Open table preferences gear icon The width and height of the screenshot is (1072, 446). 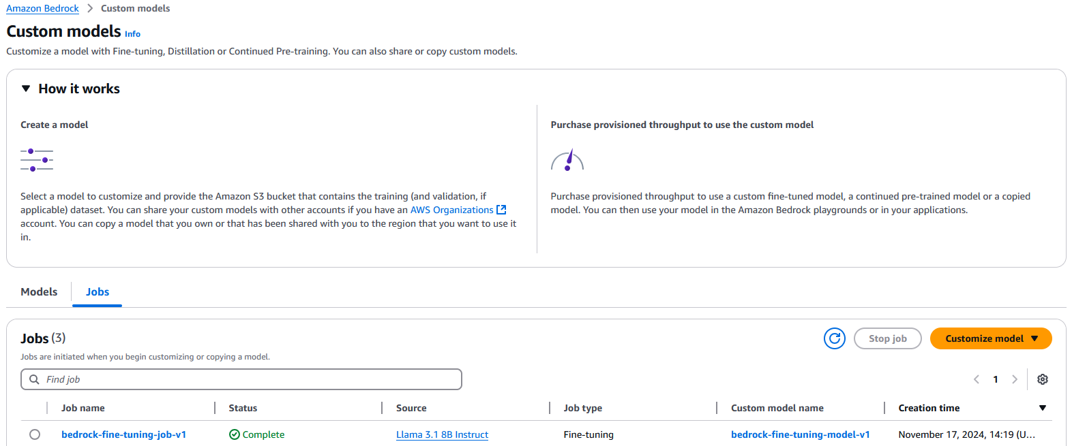(1043, 379)
